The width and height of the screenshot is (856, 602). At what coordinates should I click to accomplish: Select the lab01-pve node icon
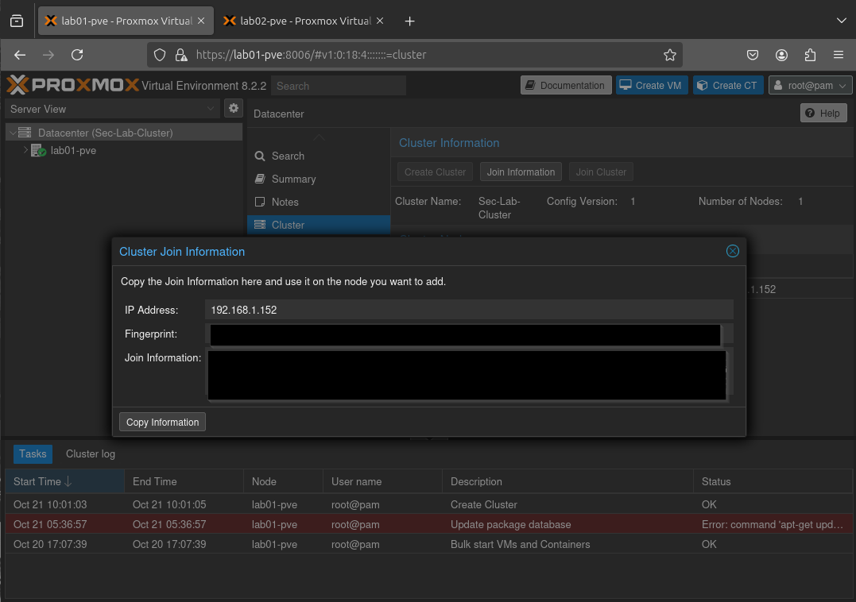coord(38,151)
